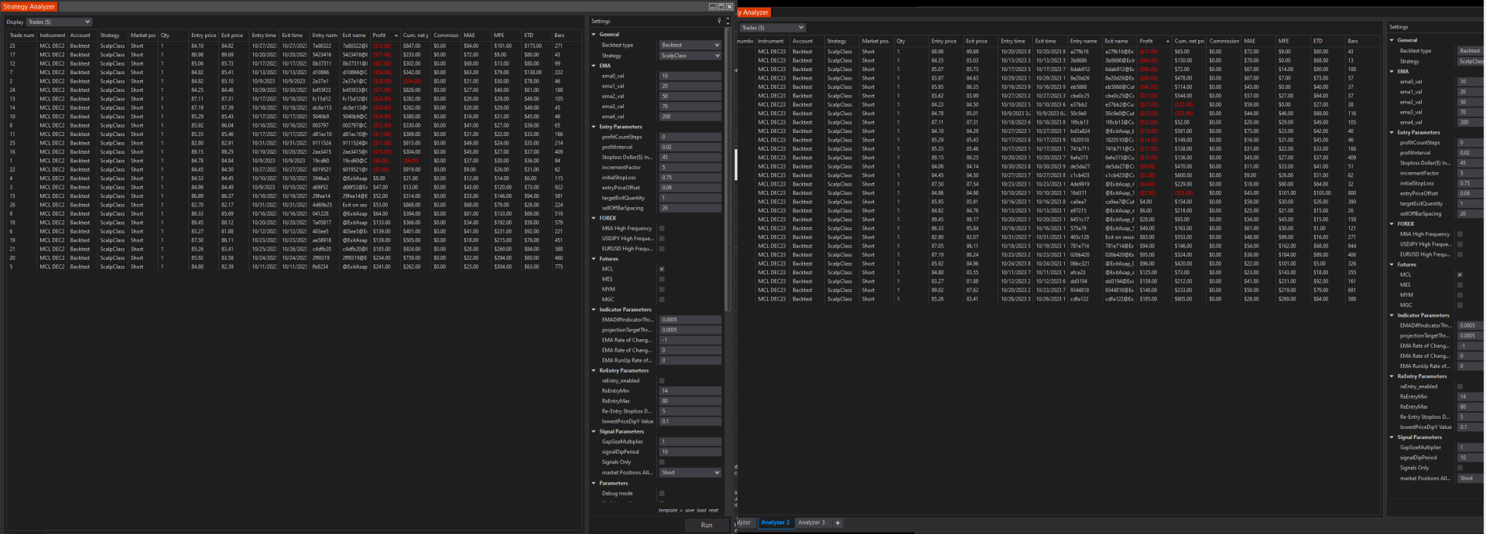Collapse ReEntry Parameters in front window
Viewport: 1486px width, 534px height.
tap(594, 371)
